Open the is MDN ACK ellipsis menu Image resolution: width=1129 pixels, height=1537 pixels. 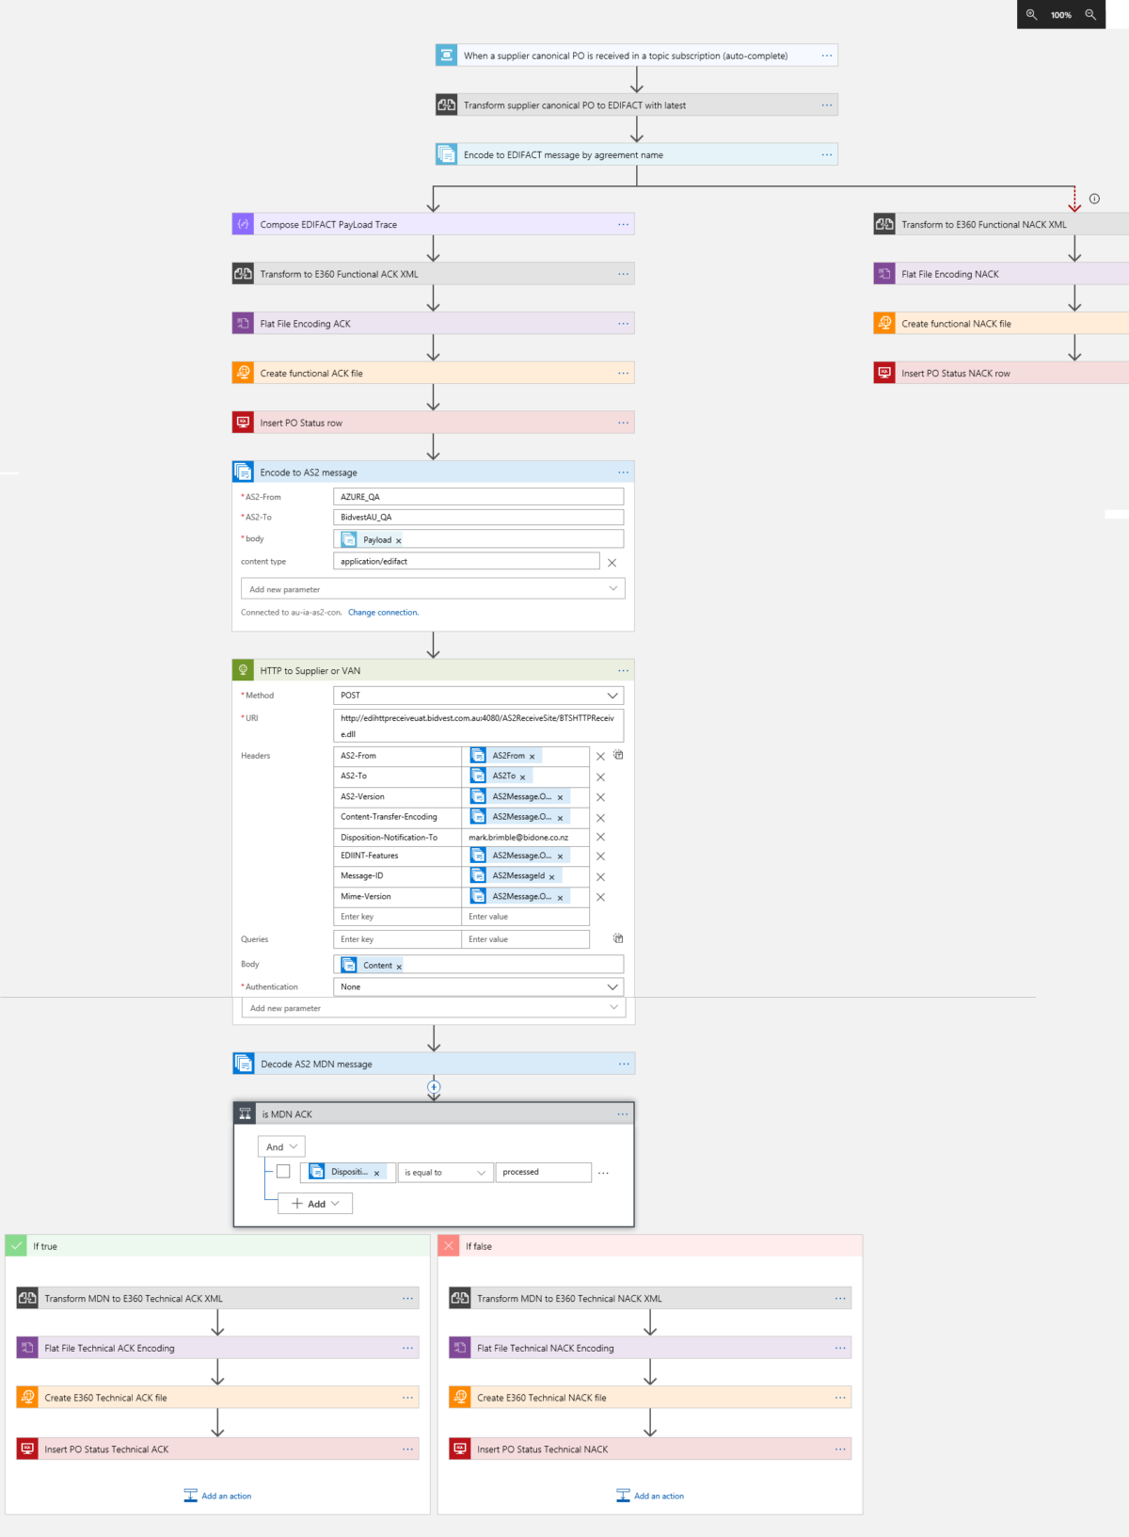(622, 1114)
